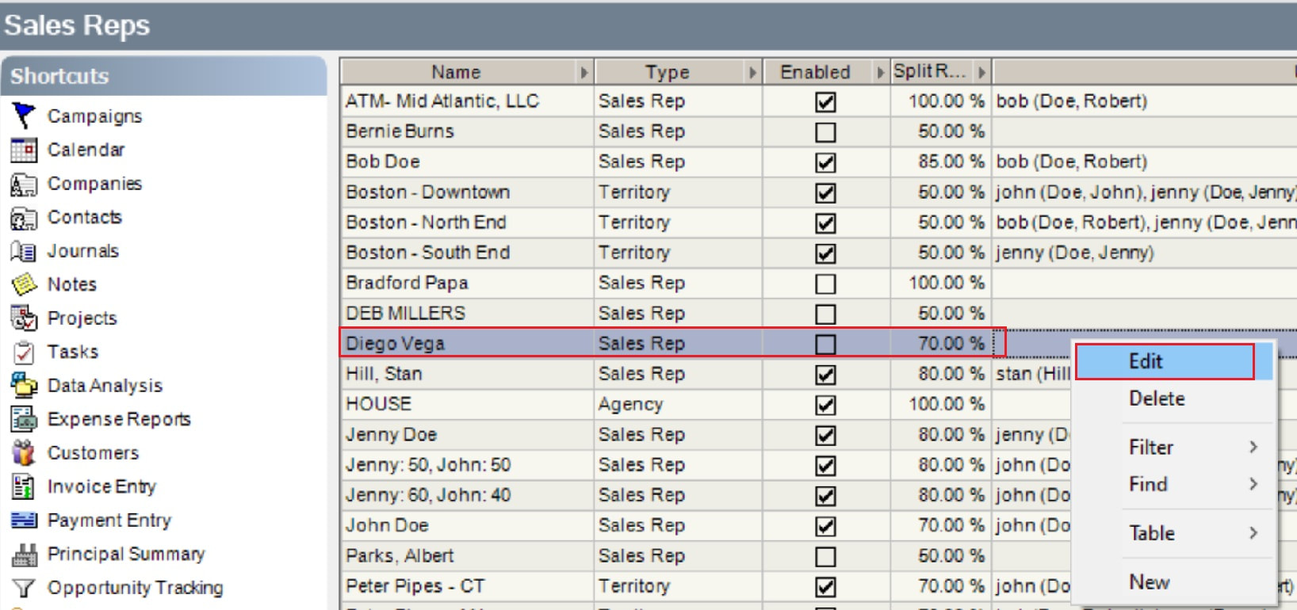
Task: Open the Invoice Entry icon
Action: pos(24,486)
